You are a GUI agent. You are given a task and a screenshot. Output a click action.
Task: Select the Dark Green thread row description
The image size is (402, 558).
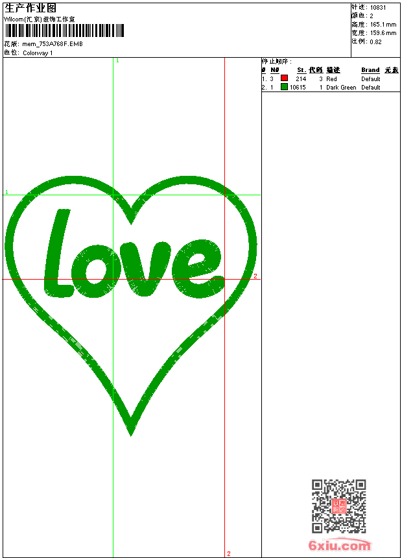pos(341,88)
